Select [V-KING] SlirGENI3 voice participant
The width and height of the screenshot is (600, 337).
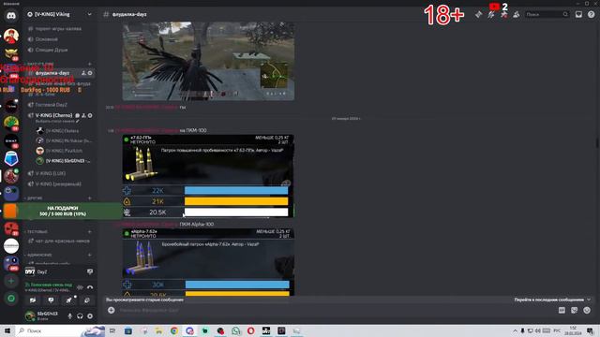click(65, 161)
